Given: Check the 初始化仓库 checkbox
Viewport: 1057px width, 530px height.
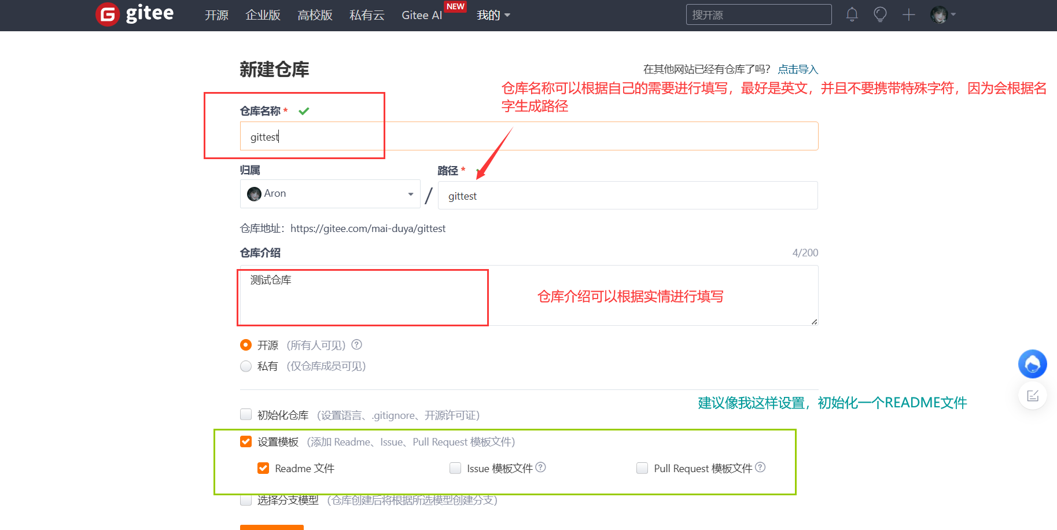Looking at the screenshot, I should [x=246, y=414].
